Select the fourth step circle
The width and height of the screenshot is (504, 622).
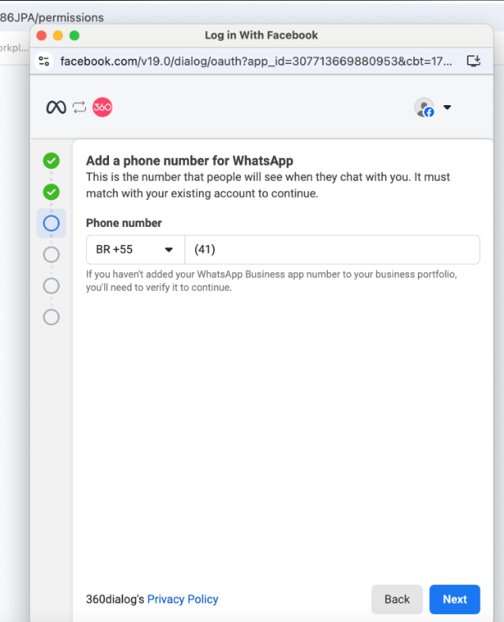coord(51,254)
